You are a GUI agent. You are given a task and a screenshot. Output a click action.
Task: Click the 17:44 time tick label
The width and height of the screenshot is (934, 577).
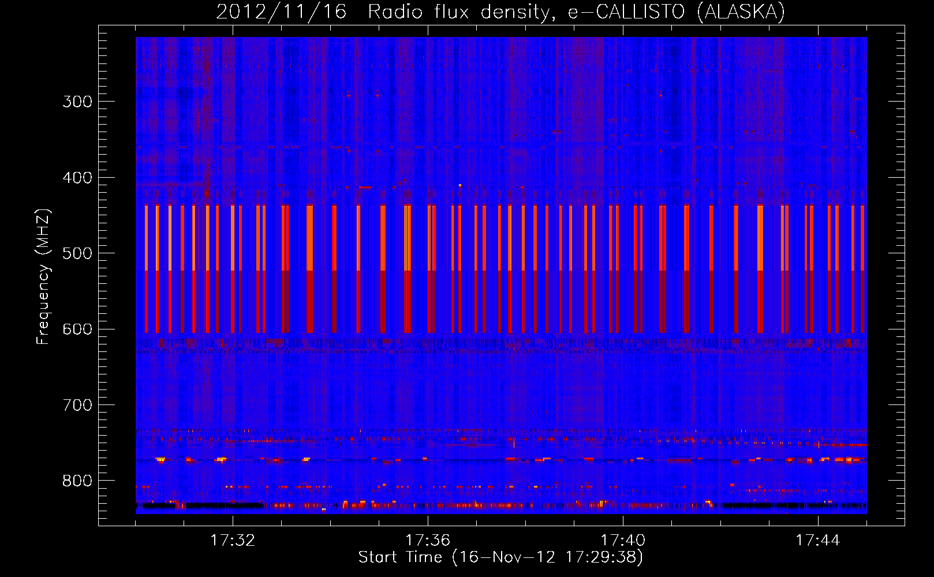coord(818,540)
